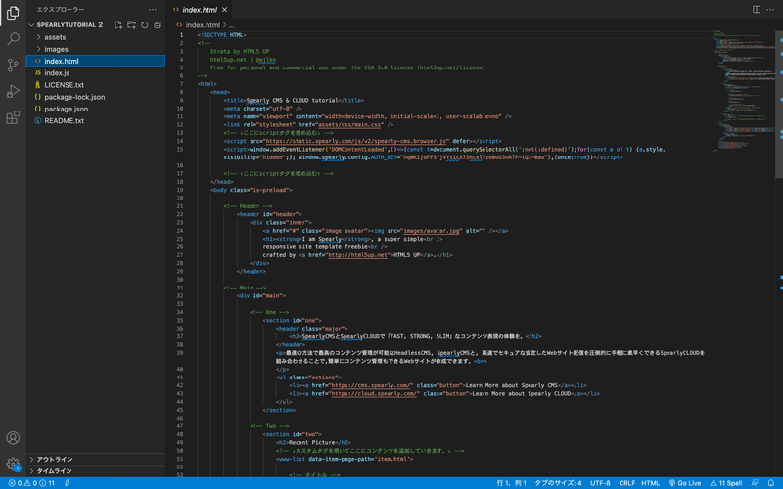This screenshot has width=783, height=489.
Task: Collapse the SPEARLYTUTORIAL 2 root folder
Action: coord(66,25)
